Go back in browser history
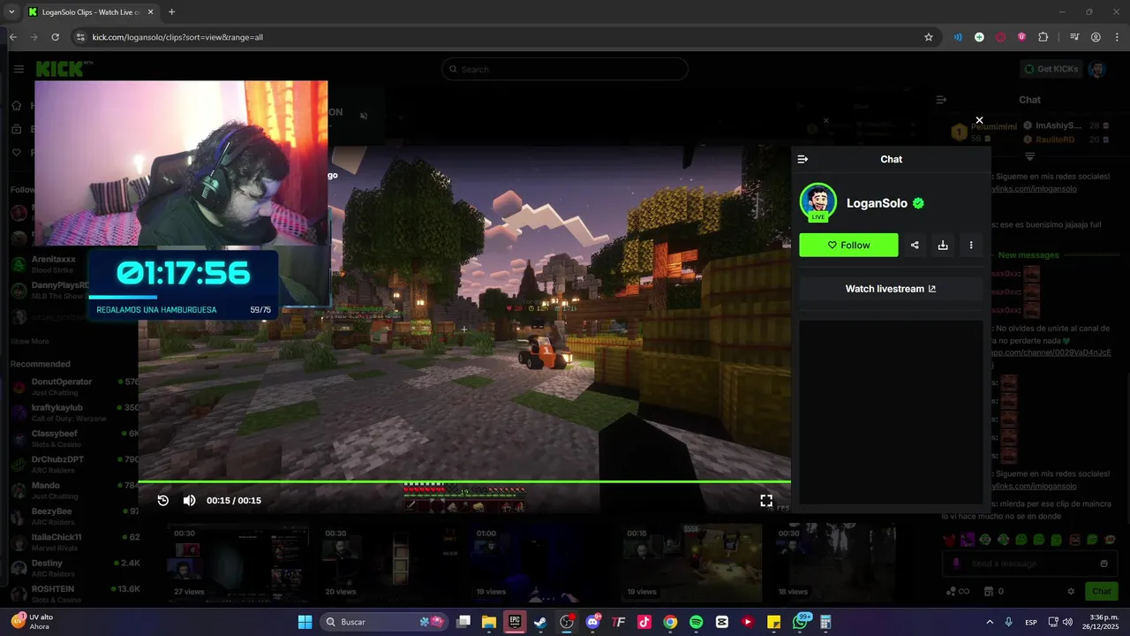The width and height of the screenshot is (1130, 636). [12, 37]
